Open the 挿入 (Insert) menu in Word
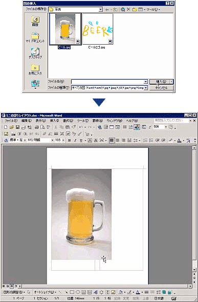 pos(54,121)
